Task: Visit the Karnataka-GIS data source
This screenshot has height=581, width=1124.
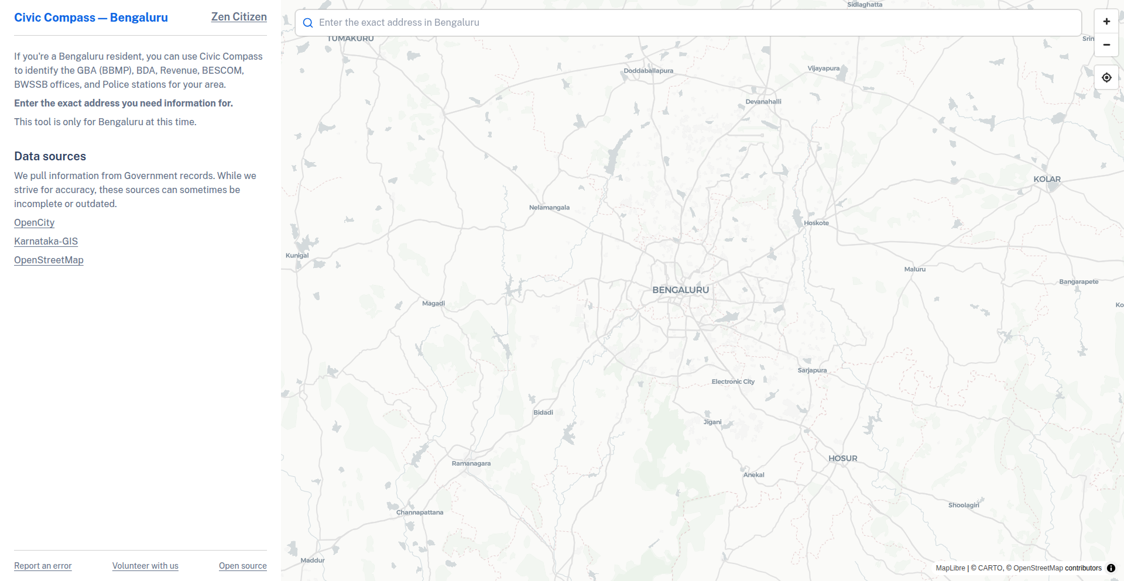Action: 46,241
